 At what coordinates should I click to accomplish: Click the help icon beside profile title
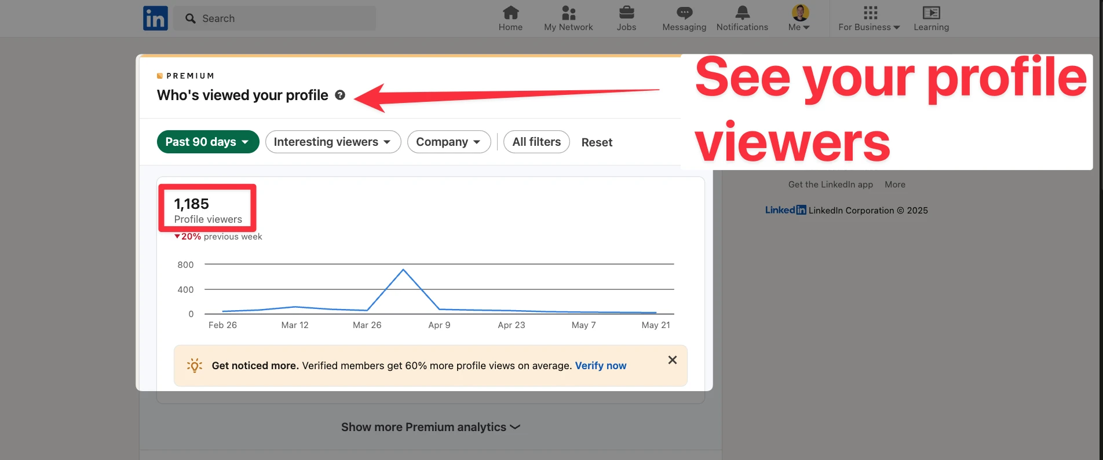(x=340, y=95)
